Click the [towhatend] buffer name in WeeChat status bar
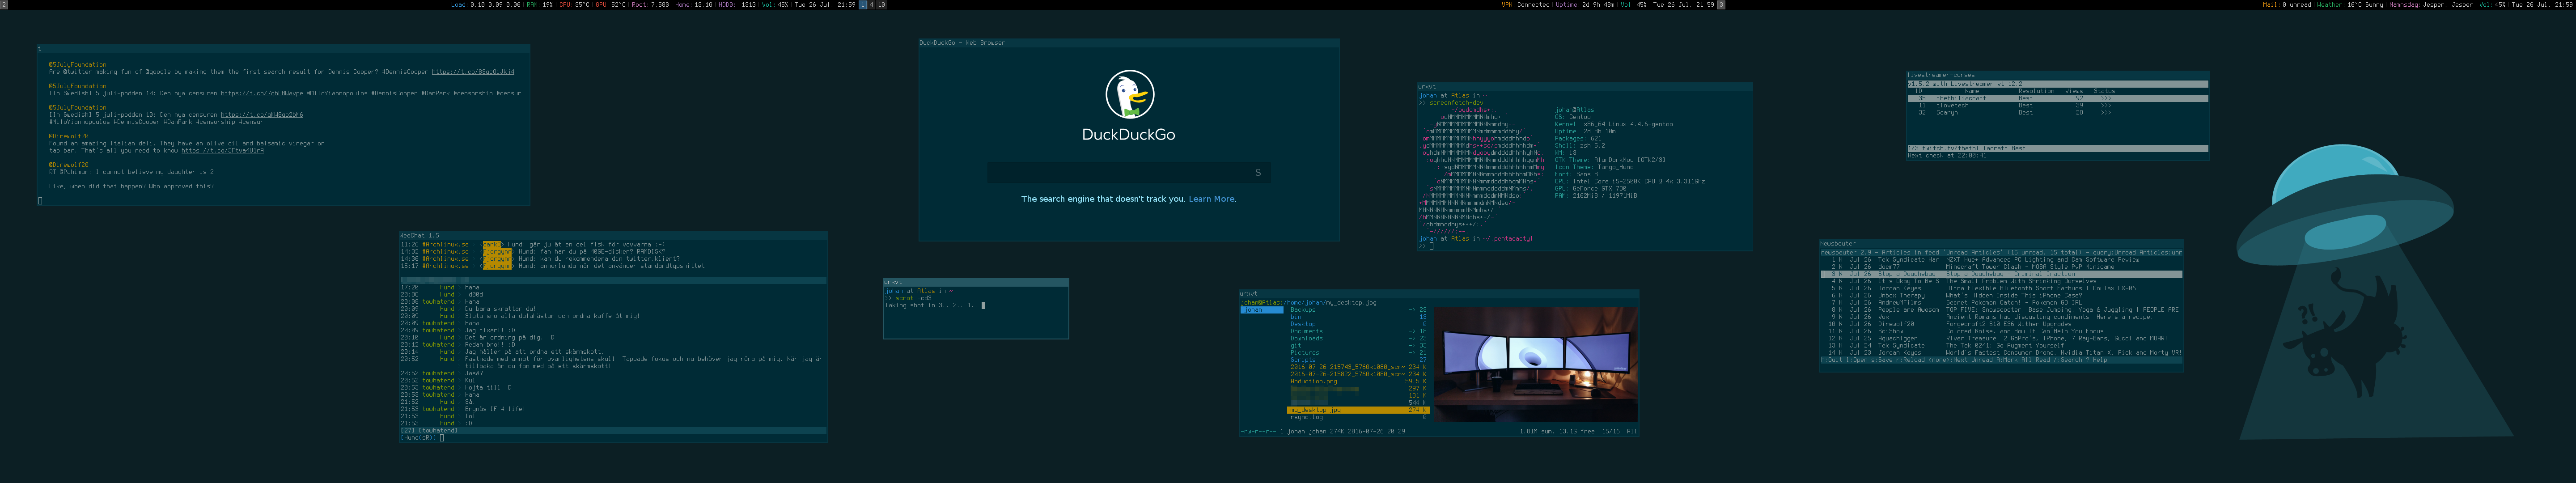2576x483 pixels. (437, 431)
